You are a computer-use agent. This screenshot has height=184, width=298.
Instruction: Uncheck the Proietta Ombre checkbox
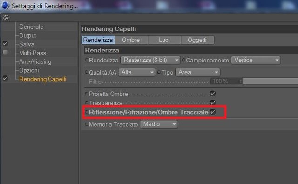[213, 94]
